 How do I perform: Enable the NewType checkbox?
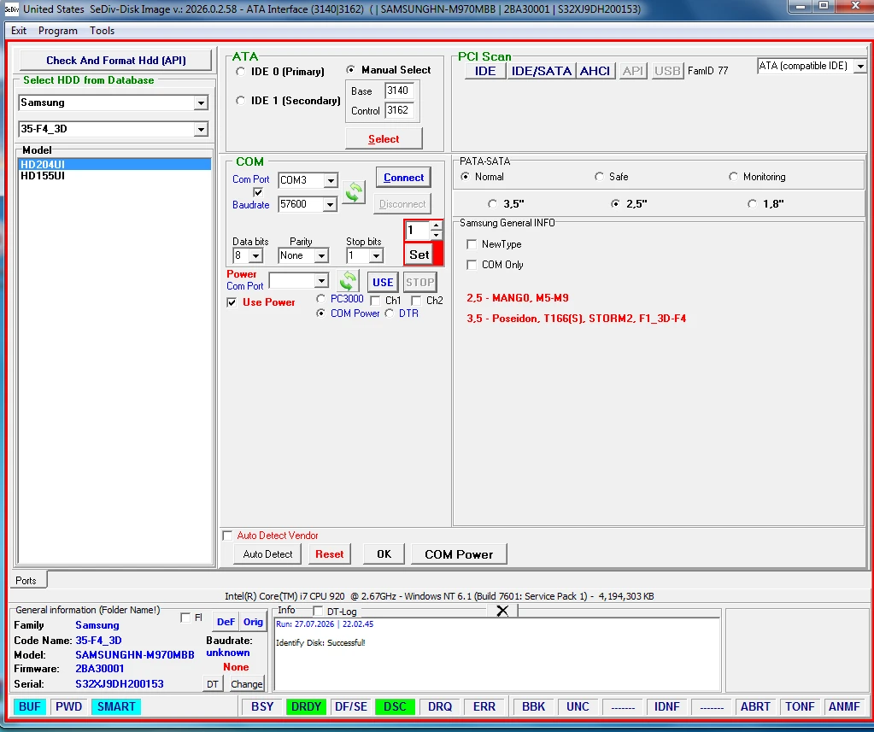(472, 244)
